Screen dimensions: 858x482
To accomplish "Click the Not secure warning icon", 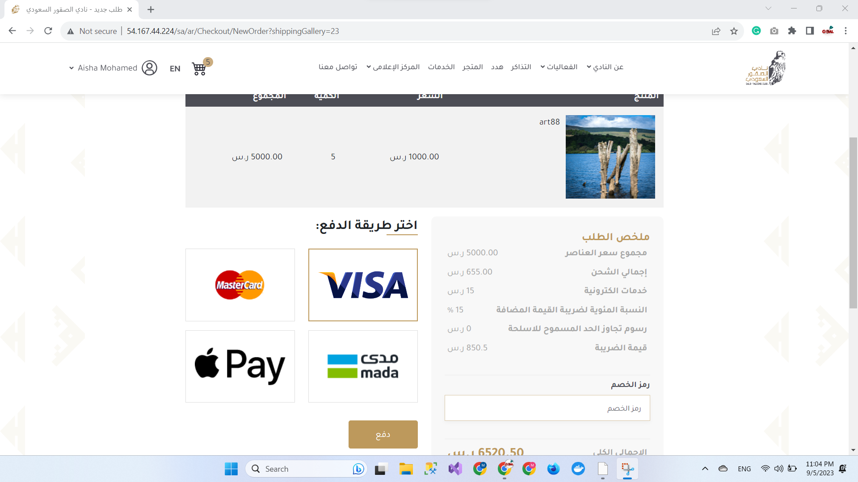I will coord(71,31).
